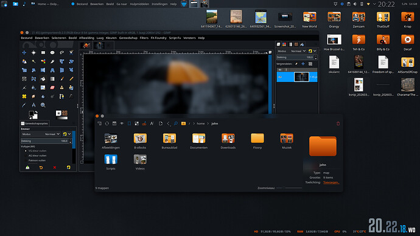Click the refresh icon in Dolphin toolbar
The width and height of the screenshot is (420, 236).
coord(107,123)
